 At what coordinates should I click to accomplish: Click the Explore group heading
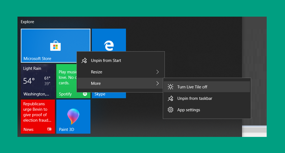point(27,22)
